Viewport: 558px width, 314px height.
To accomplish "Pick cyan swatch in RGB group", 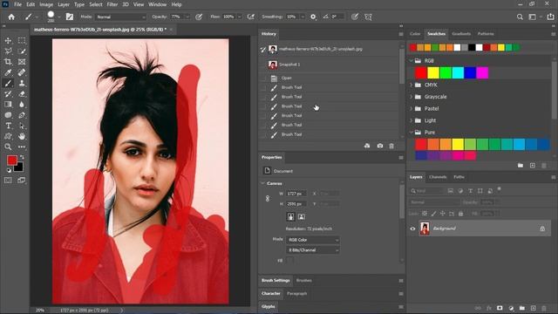I will coord(458,73).
